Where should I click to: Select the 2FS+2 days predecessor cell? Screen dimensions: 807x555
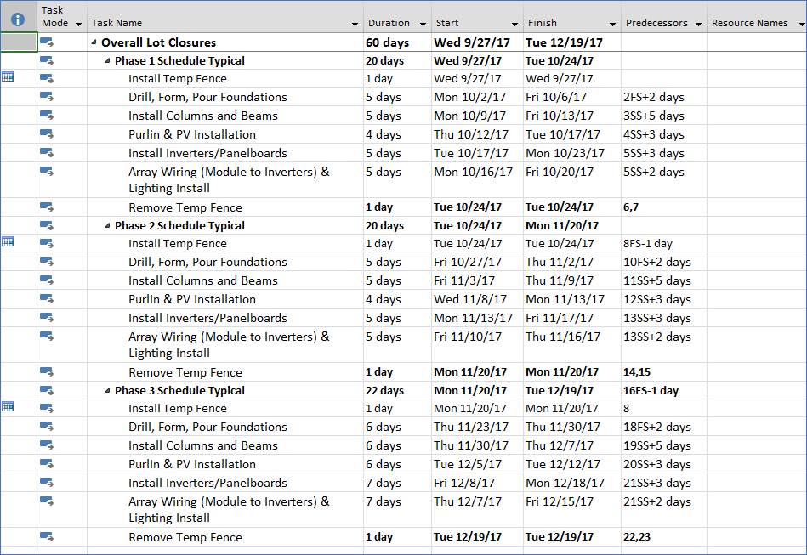click(662, 97)
